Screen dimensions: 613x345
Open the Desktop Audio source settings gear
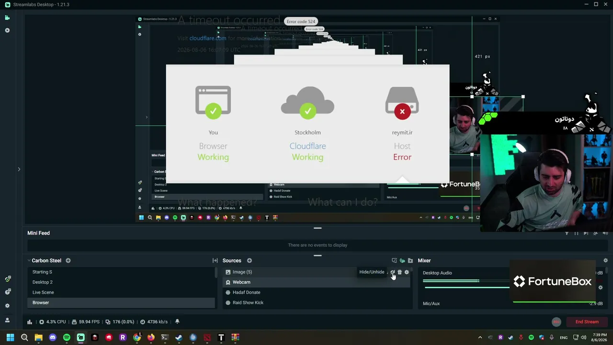(601, 287)
